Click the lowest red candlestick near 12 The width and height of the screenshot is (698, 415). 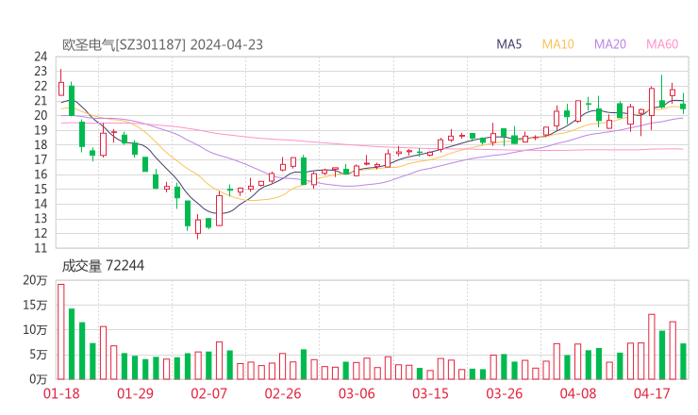[198, 226]
